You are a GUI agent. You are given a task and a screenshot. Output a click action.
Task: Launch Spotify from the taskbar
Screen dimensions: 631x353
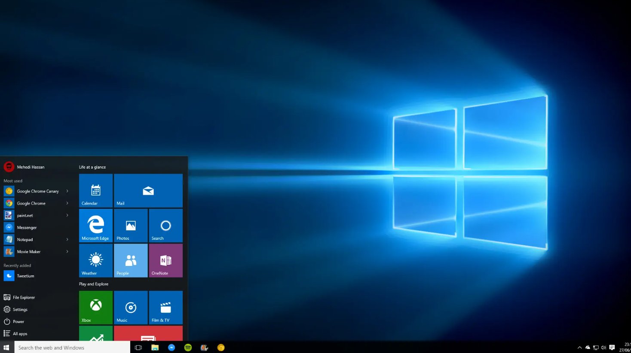[x=188, y=347]
